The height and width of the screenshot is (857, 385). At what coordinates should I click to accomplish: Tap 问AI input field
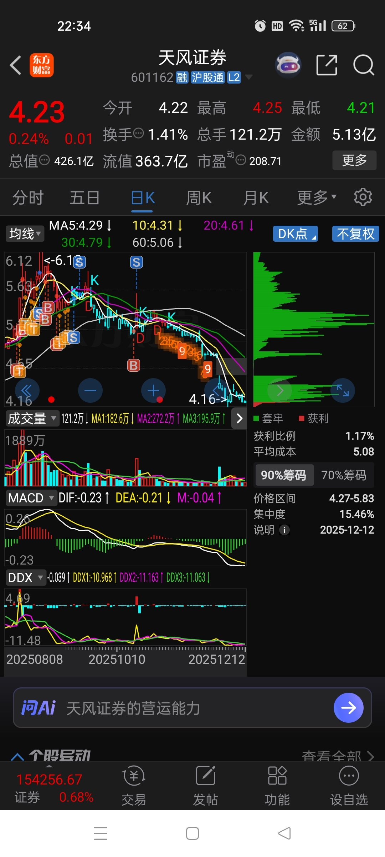click(x=192, y=708)
